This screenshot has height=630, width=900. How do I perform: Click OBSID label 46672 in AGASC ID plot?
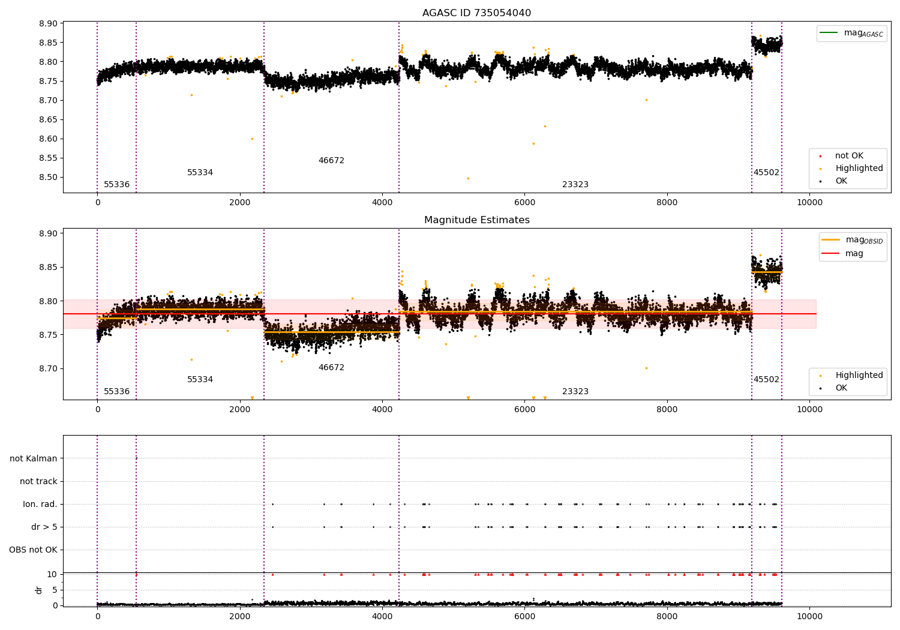[331, 161]
